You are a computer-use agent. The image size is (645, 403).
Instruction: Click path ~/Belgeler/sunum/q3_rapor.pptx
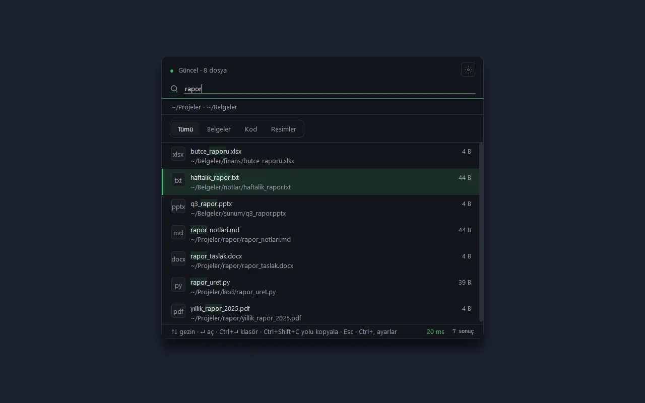238,214
